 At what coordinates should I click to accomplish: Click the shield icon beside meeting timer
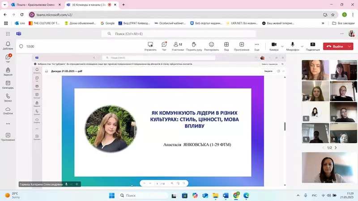pyautogui.click(x=21, y=46)
